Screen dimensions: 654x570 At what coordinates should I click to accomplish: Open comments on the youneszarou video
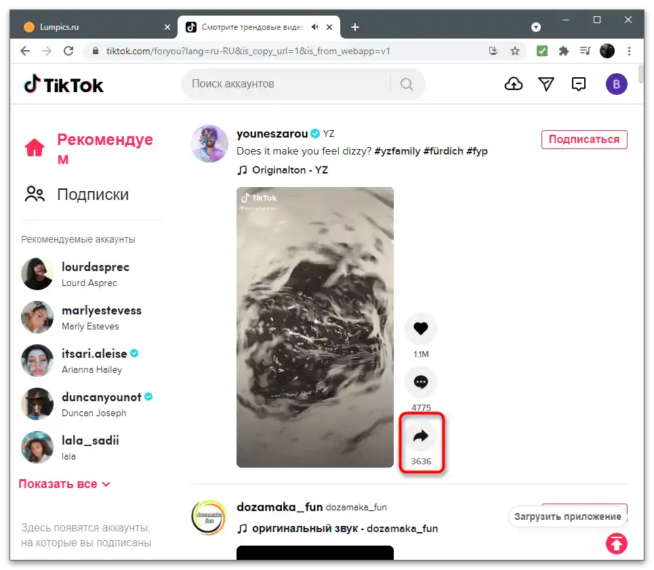(x=421, y=382)
